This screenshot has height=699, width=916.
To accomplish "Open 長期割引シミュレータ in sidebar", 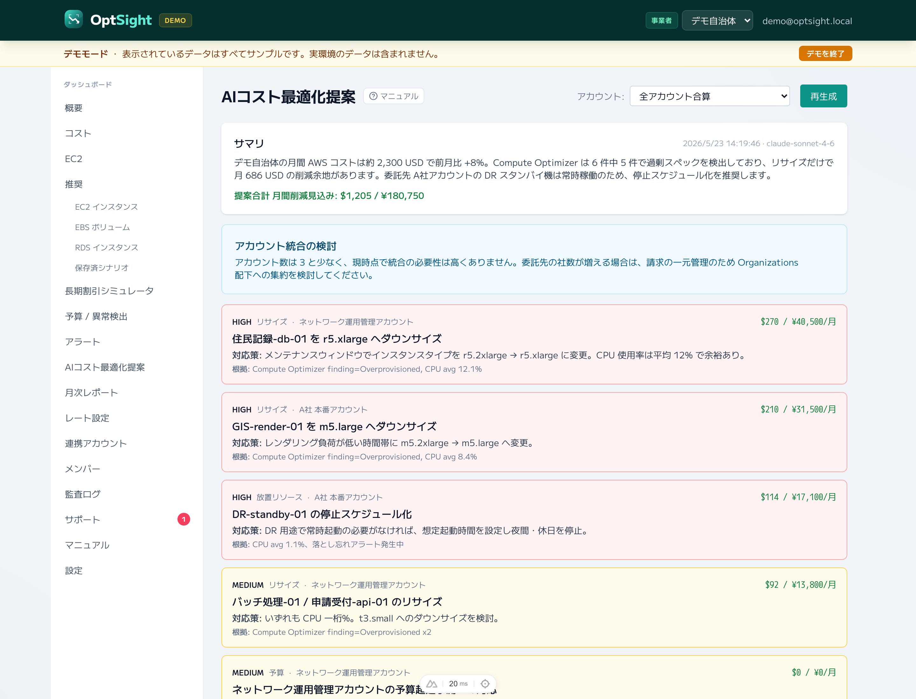I will pyautogui.click(x=127, y=291).
